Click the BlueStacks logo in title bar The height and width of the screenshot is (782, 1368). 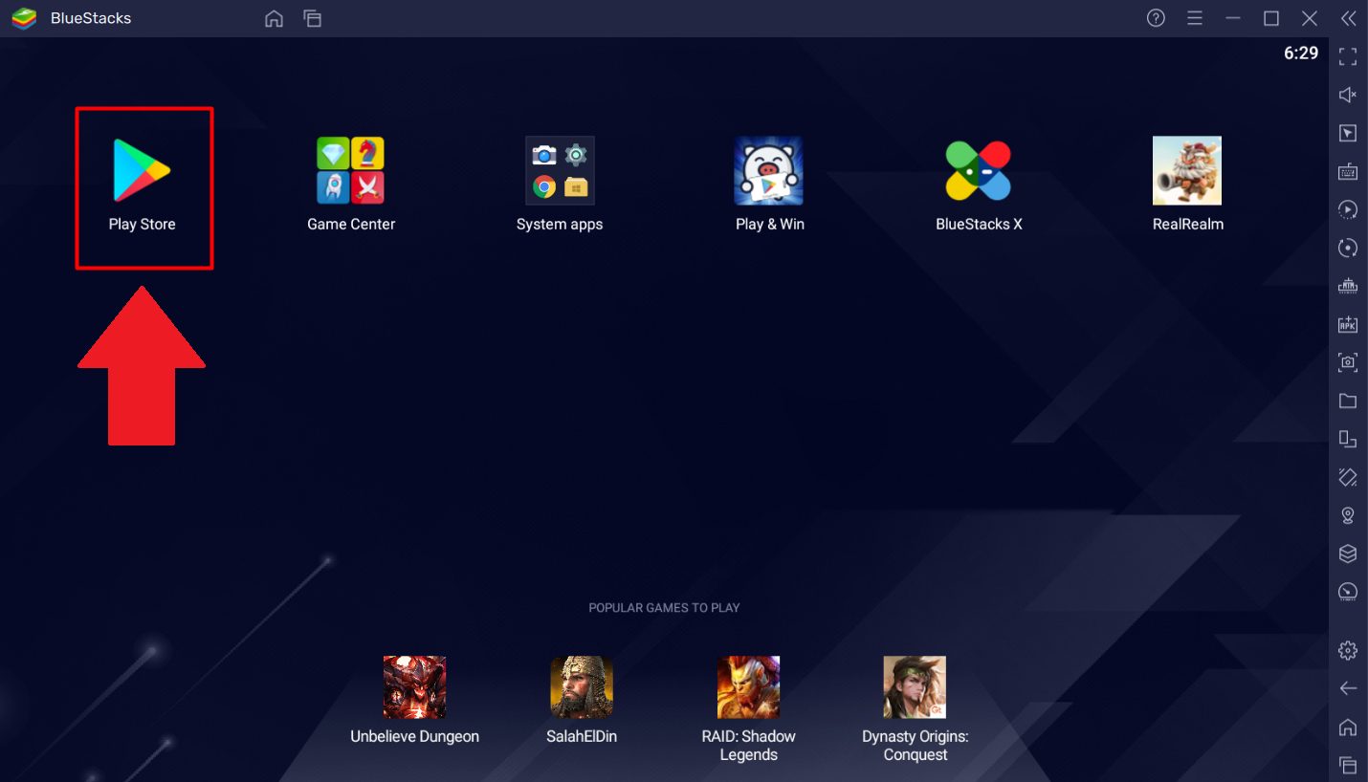[24, 18]
